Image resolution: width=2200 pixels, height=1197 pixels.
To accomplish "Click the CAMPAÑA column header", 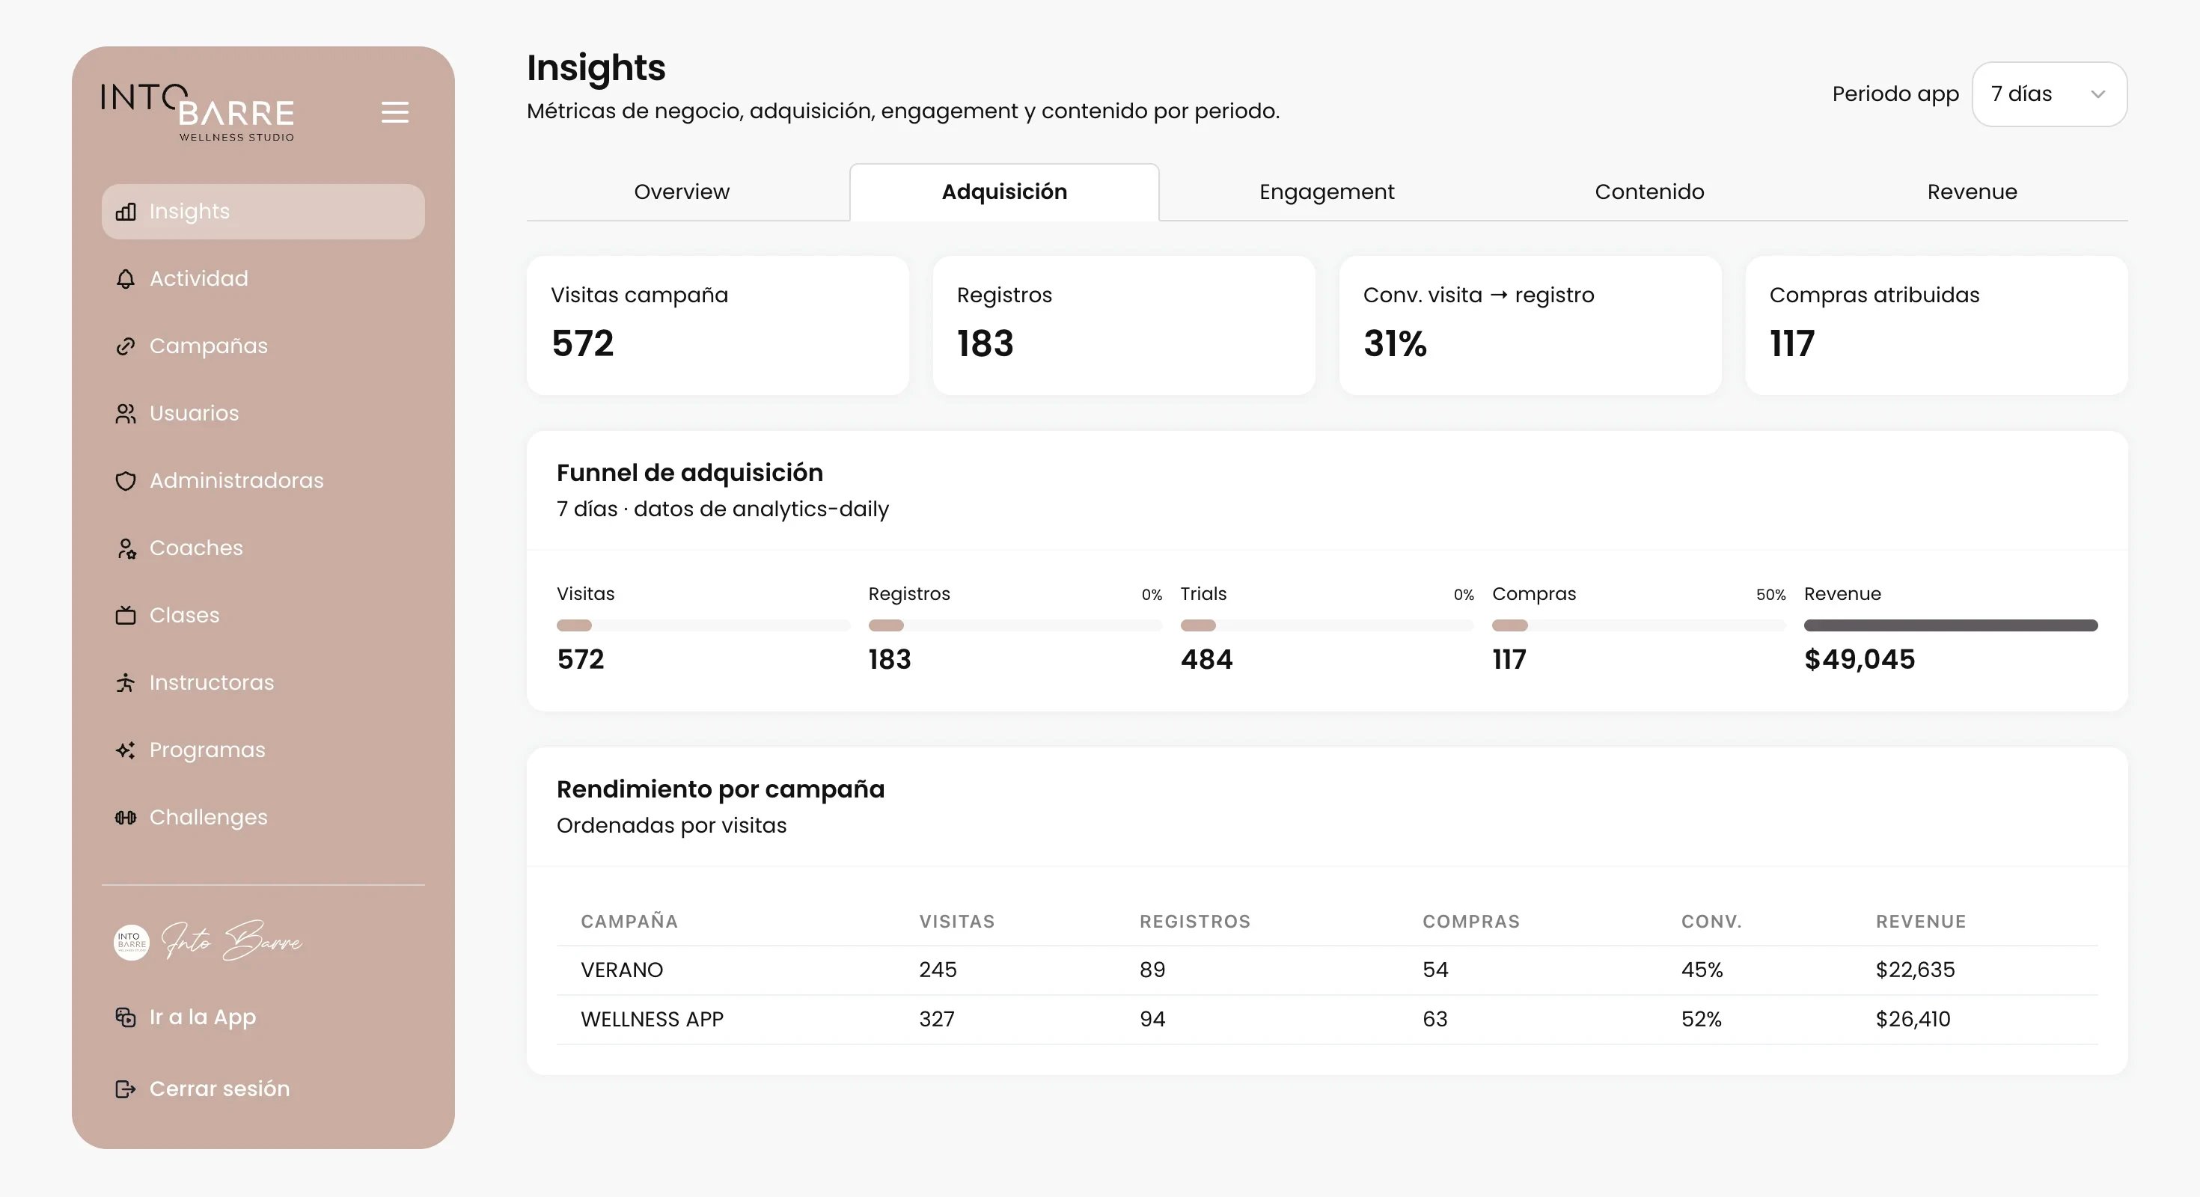I will 629,922.
